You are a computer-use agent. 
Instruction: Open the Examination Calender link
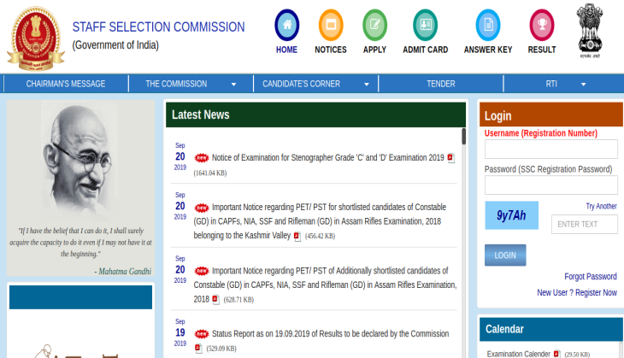[x=518, y=354]
